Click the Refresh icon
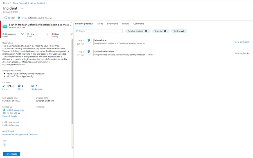 click(x=6, y=18)
